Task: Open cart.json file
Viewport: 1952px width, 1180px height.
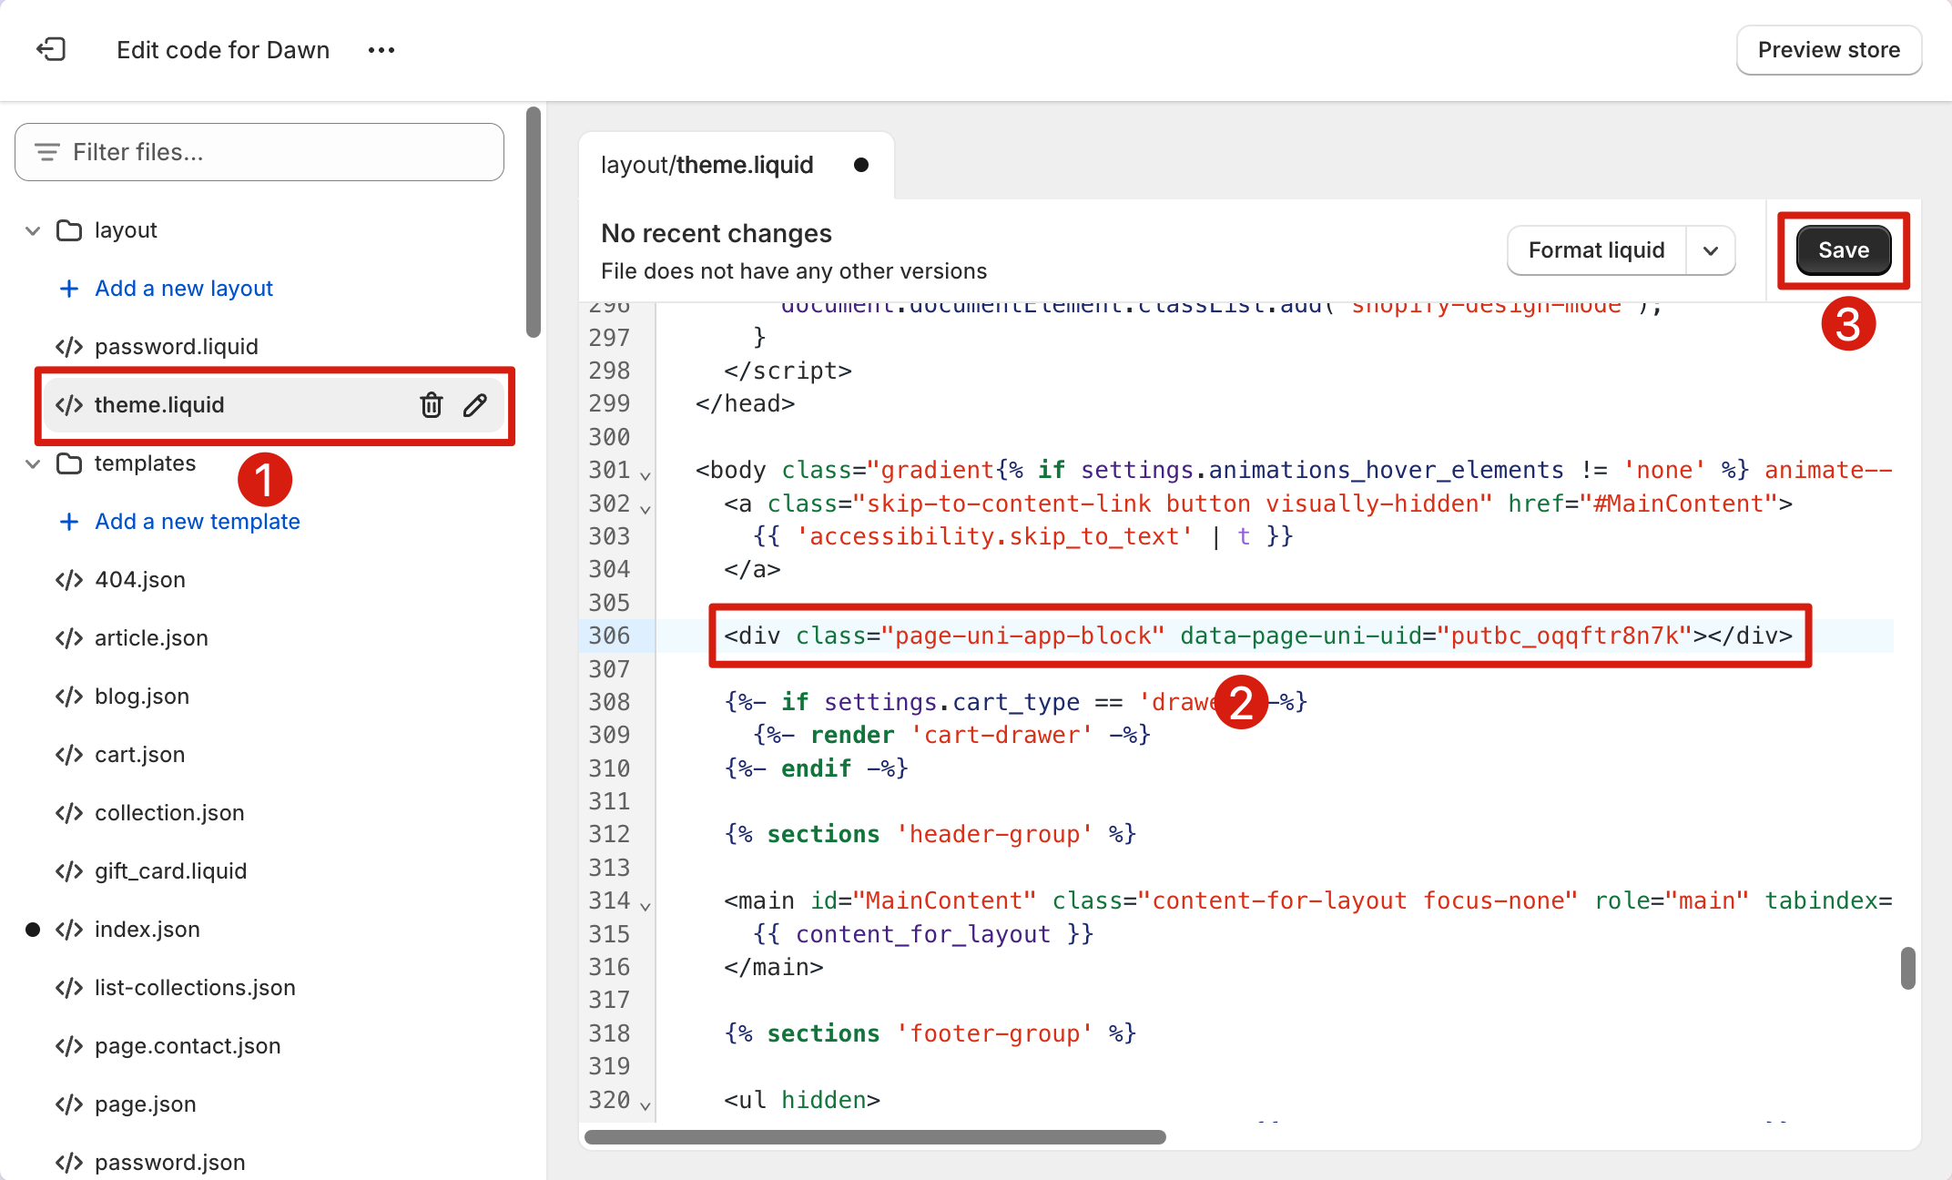Action: pos(140,755)
